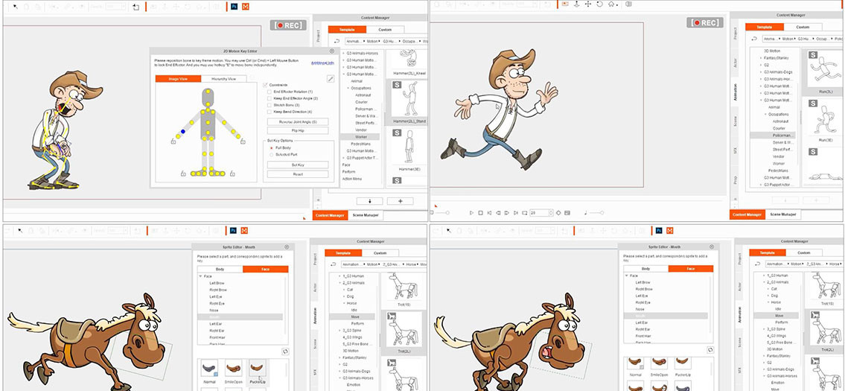This screenshot has height=391, width=845.
Task: Click the right foot lock icon on the dummy figure
Action: point(232,174)
